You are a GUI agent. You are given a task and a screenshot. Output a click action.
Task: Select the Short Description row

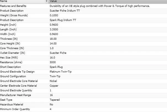click(10, 67)
